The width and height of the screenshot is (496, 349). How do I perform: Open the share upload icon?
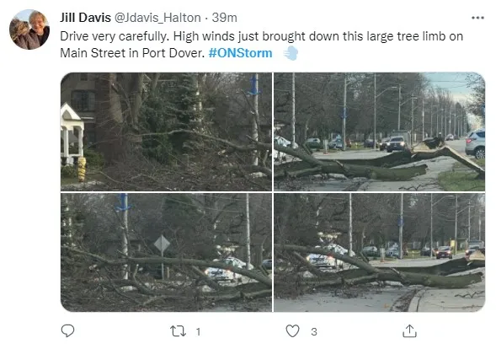coord(409,331)
